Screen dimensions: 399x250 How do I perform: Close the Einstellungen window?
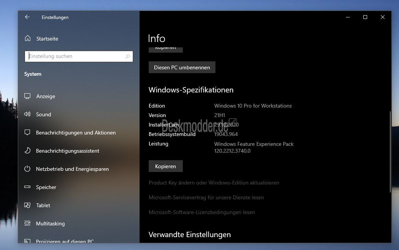tap(382, 17)
